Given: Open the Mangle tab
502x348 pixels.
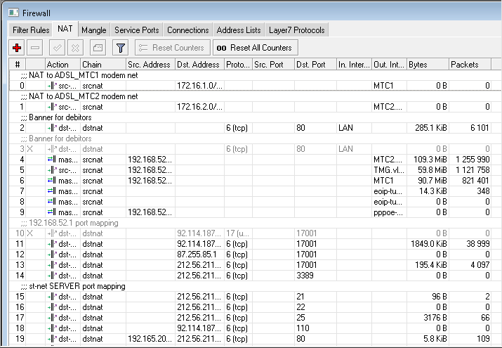Looking at the screenshot, I should click(x=94, y=30).
